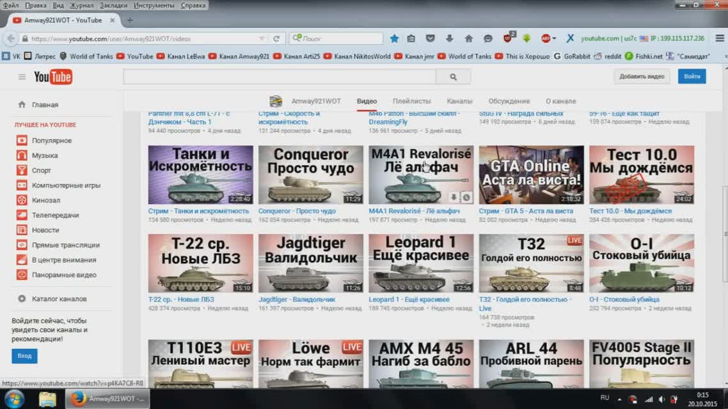Open the bookmarks list clipboard icon
728x409 pixels.
click(411, 38)
